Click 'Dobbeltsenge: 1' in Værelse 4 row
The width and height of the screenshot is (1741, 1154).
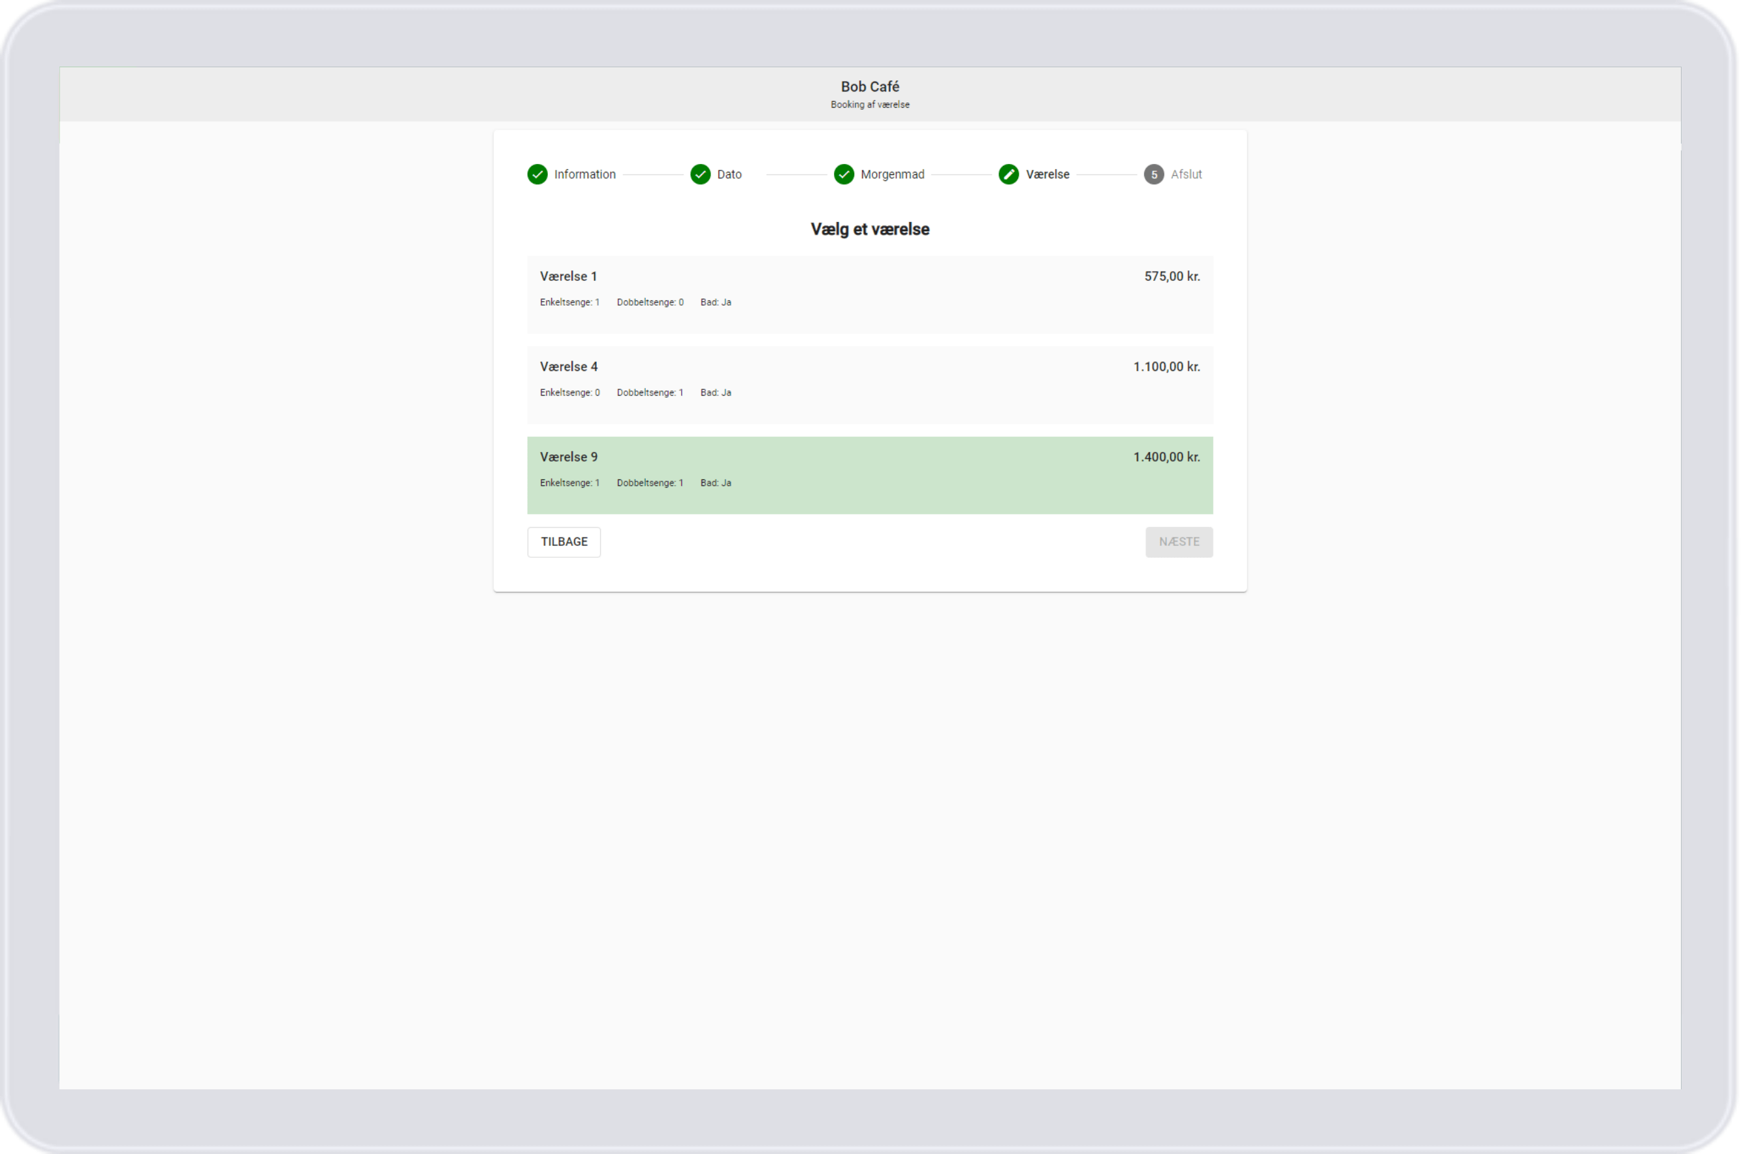(650, 393)
